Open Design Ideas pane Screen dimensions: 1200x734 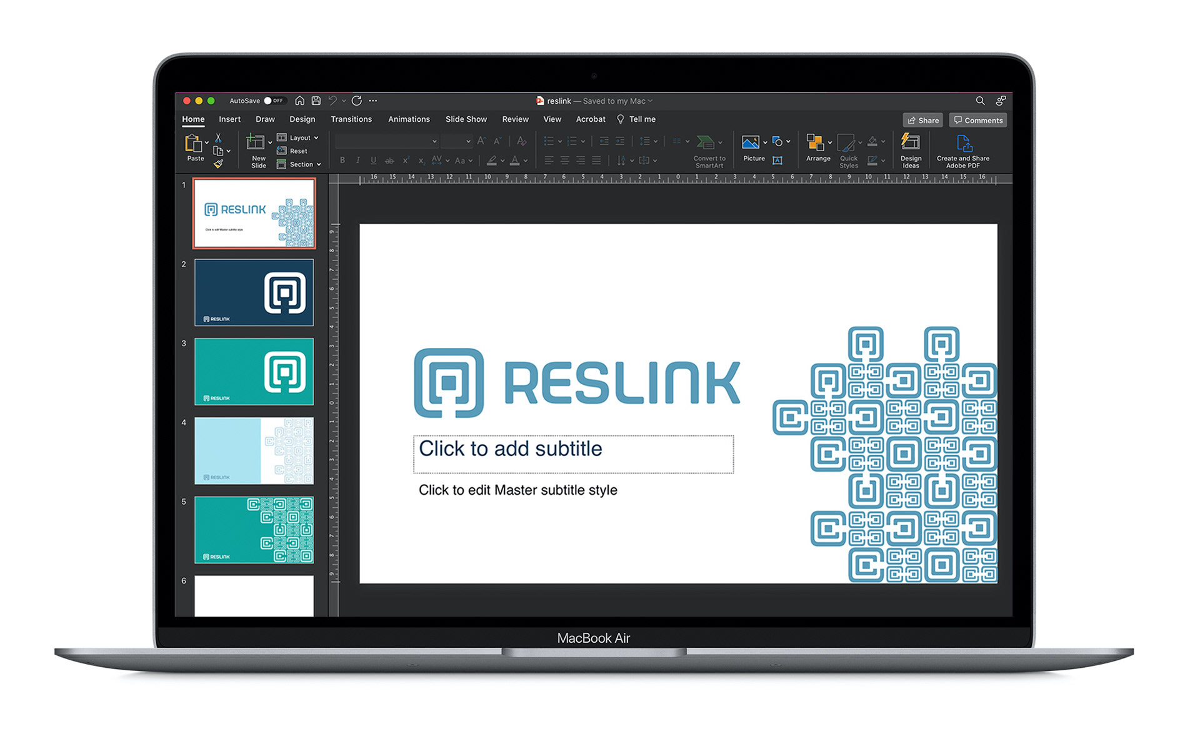coord(911,151)
